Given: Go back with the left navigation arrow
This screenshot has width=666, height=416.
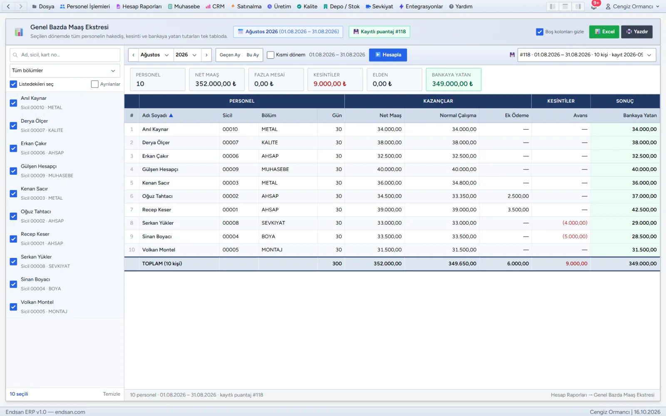Looking at the screenshot, I should (x=8, y=7).
